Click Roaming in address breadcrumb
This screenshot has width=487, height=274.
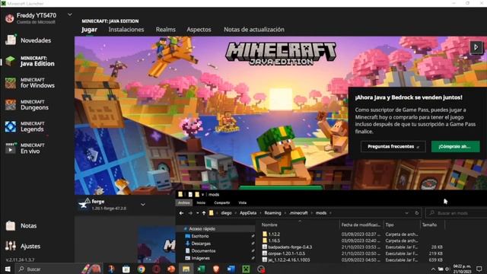(x=272, y=213)
